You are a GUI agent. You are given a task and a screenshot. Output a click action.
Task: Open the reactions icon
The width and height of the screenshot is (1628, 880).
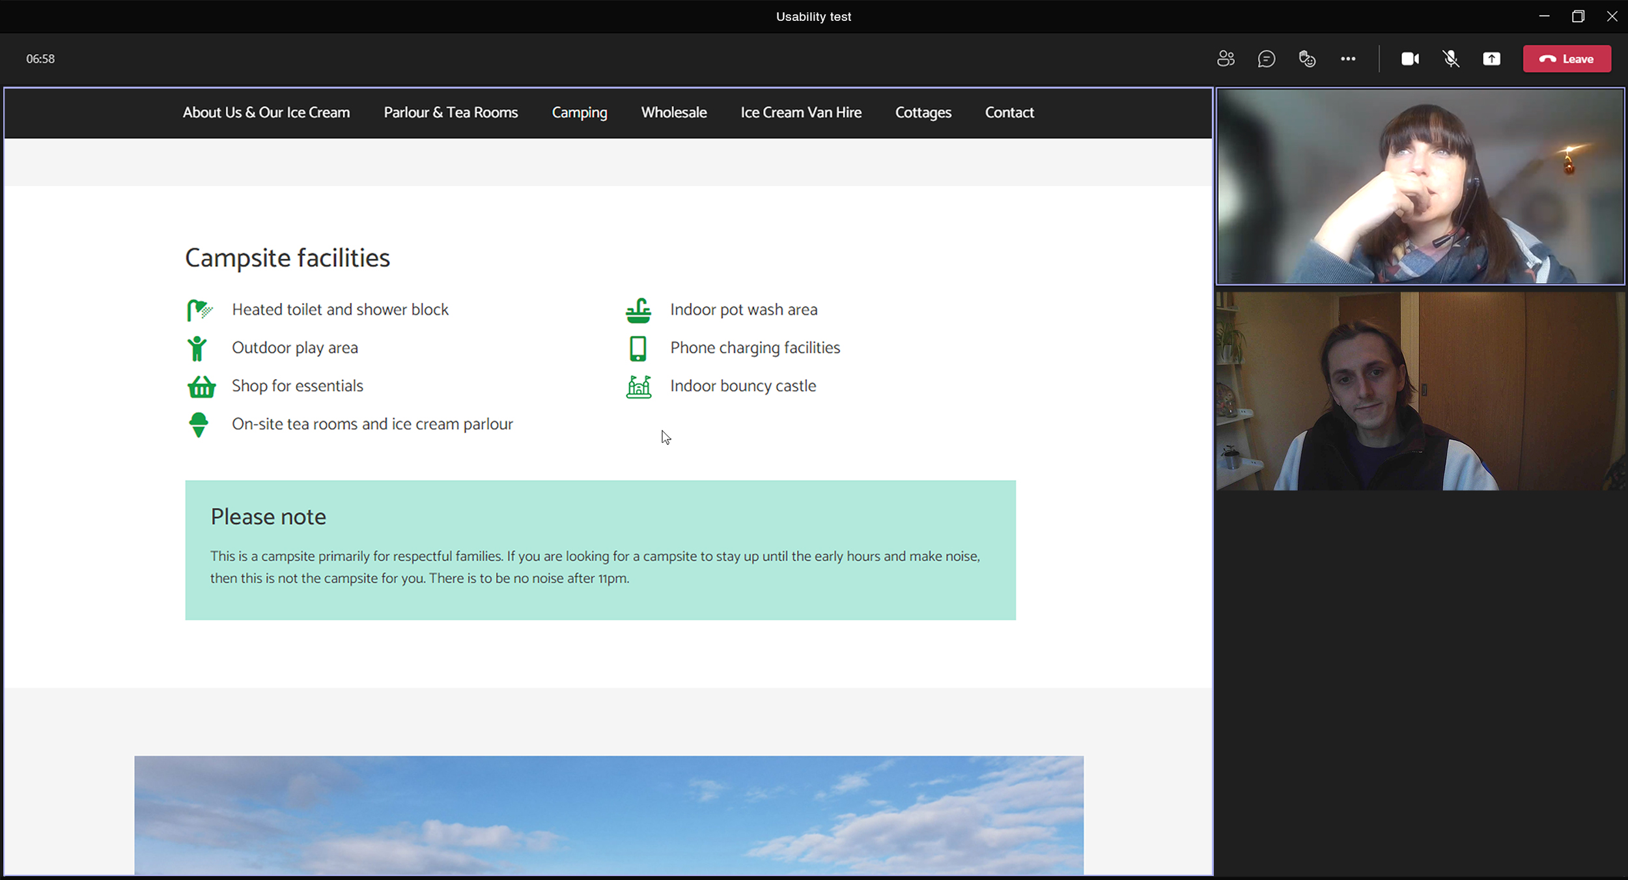[x=1307, y=59]
